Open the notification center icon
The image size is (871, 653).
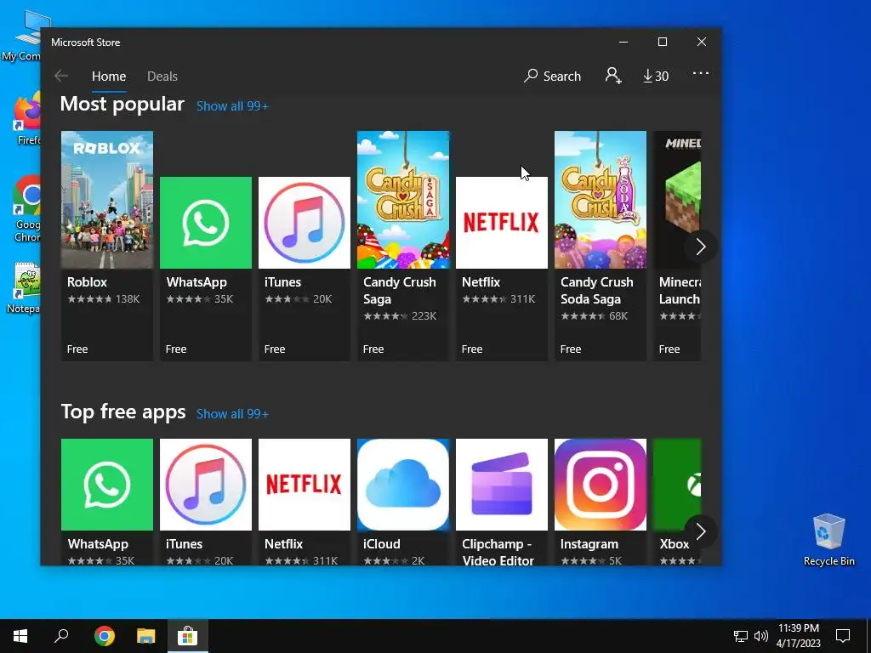pos(843,635)
